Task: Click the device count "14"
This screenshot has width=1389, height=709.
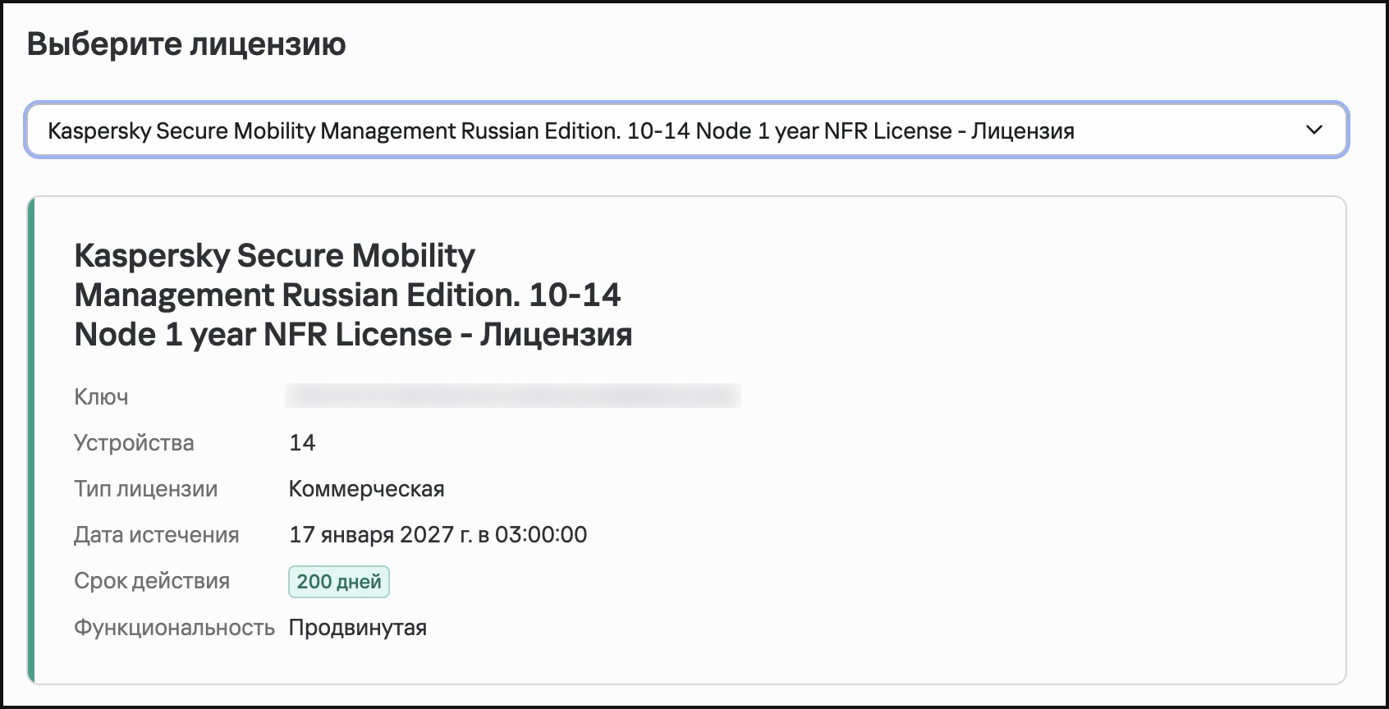Action: point(302,443)
